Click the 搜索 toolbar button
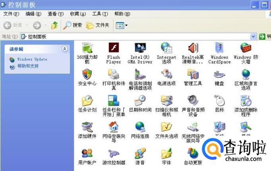 73,25
